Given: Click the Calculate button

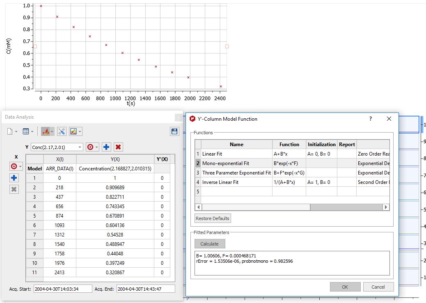Looking at the screenshot, I should [210, 244].
